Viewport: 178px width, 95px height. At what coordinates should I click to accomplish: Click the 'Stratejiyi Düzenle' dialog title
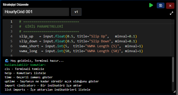[16, 5]
